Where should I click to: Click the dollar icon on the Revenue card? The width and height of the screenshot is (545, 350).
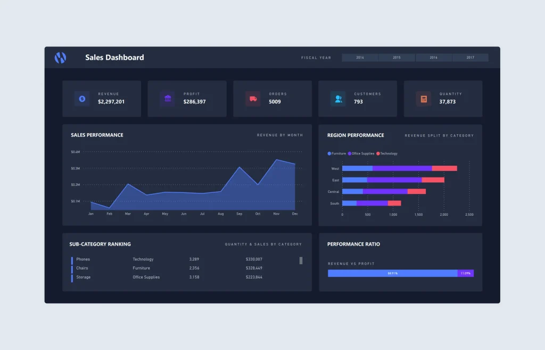[x=81, y=98]
